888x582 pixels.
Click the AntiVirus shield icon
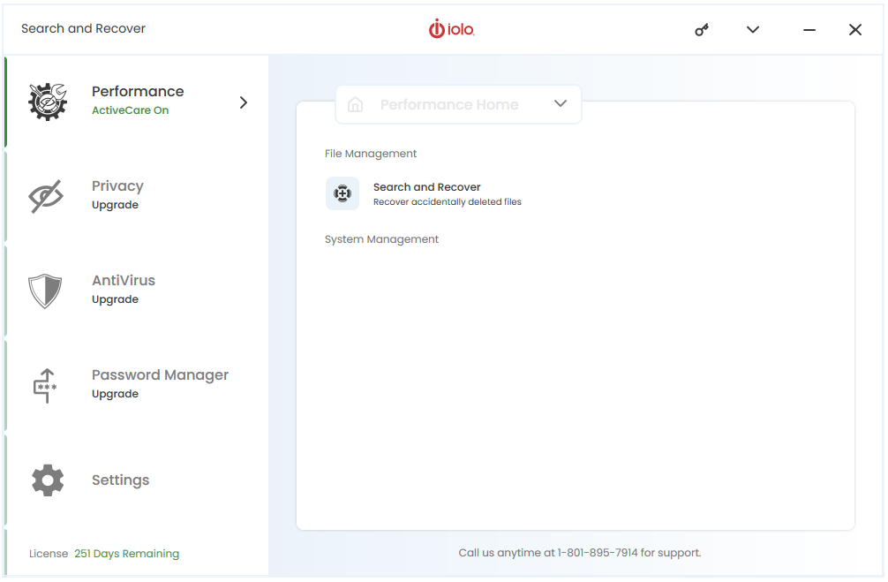click(45, 291)
